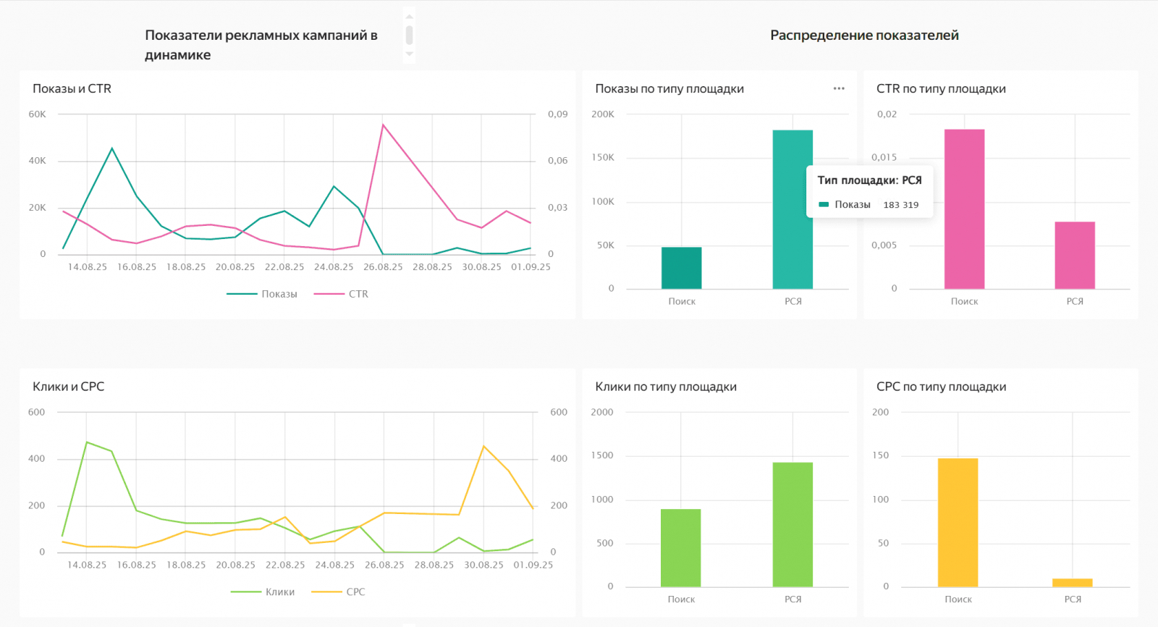
Task: Click the green РСЯ bar in the Клики chart
Action: (x=793, y=524)
